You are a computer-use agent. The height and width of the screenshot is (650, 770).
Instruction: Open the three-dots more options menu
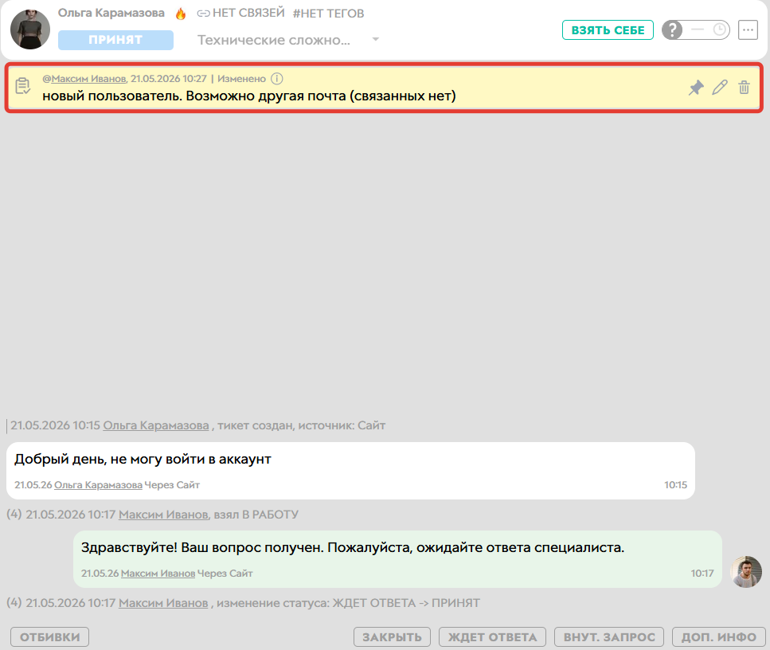(748, 30)
